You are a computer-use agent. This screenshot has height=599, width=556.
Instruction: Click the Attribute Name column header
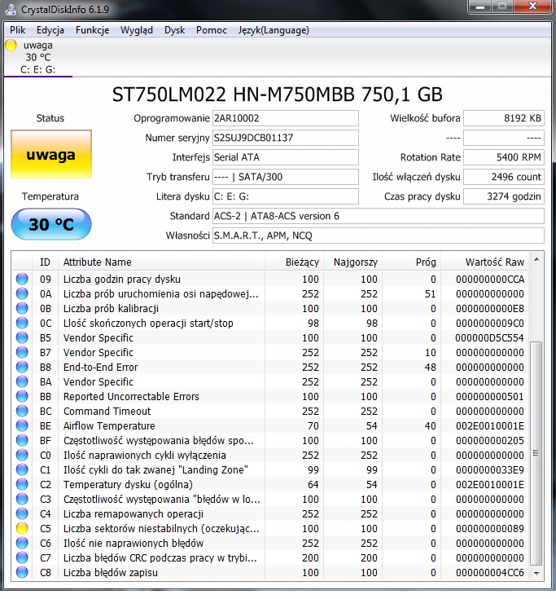161,262
